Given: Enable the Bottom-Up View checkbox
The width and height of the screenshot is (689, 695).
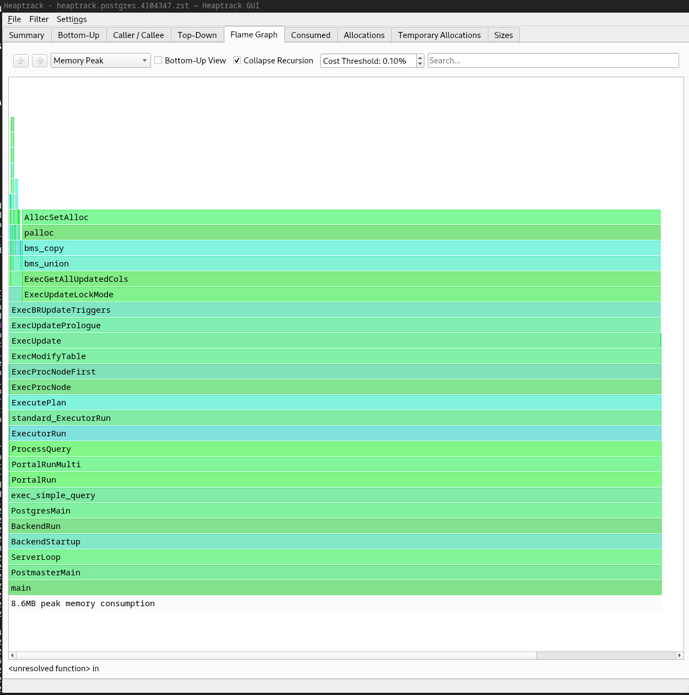Looking at the screenshot, I should [159, 61].
